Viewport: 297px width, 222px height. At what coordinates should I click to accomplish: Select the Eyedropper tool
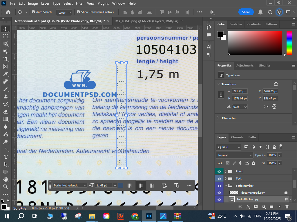[x=6, y=74]
